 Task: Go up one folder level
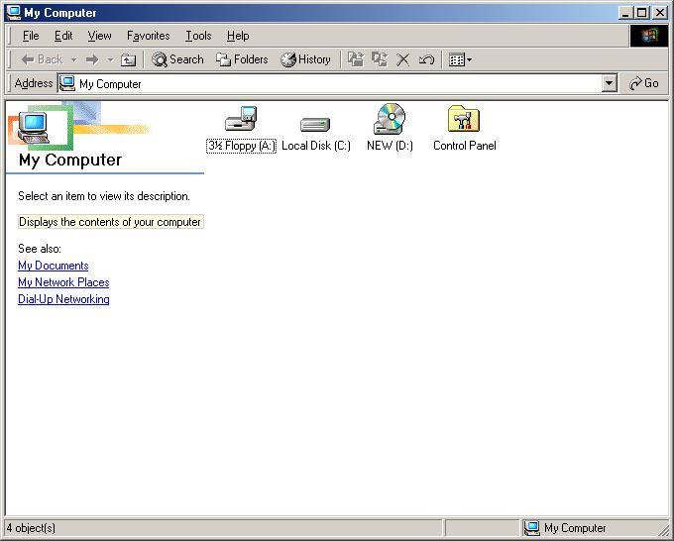tap(128, 59)
